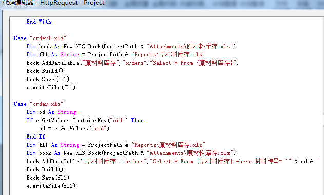
Task: Click the od = e.GetValues("oid") line
Action: (x=74, y=128)
